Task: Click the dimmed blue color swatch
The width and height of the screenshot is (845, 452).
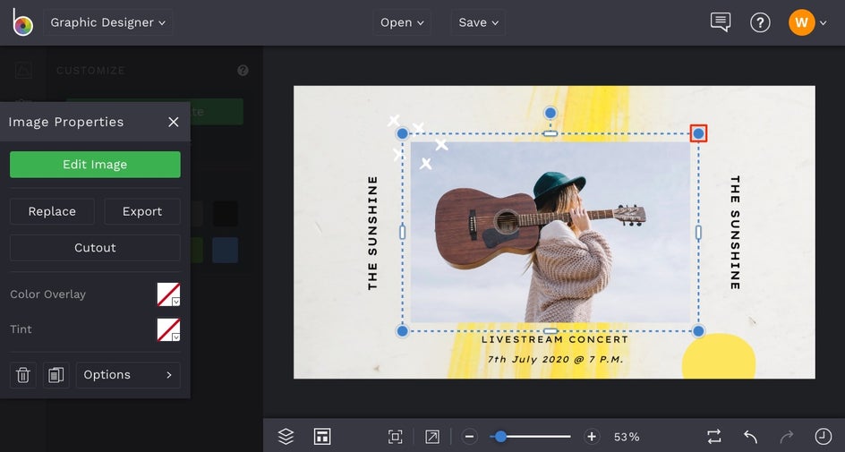Action: point(226,250)
